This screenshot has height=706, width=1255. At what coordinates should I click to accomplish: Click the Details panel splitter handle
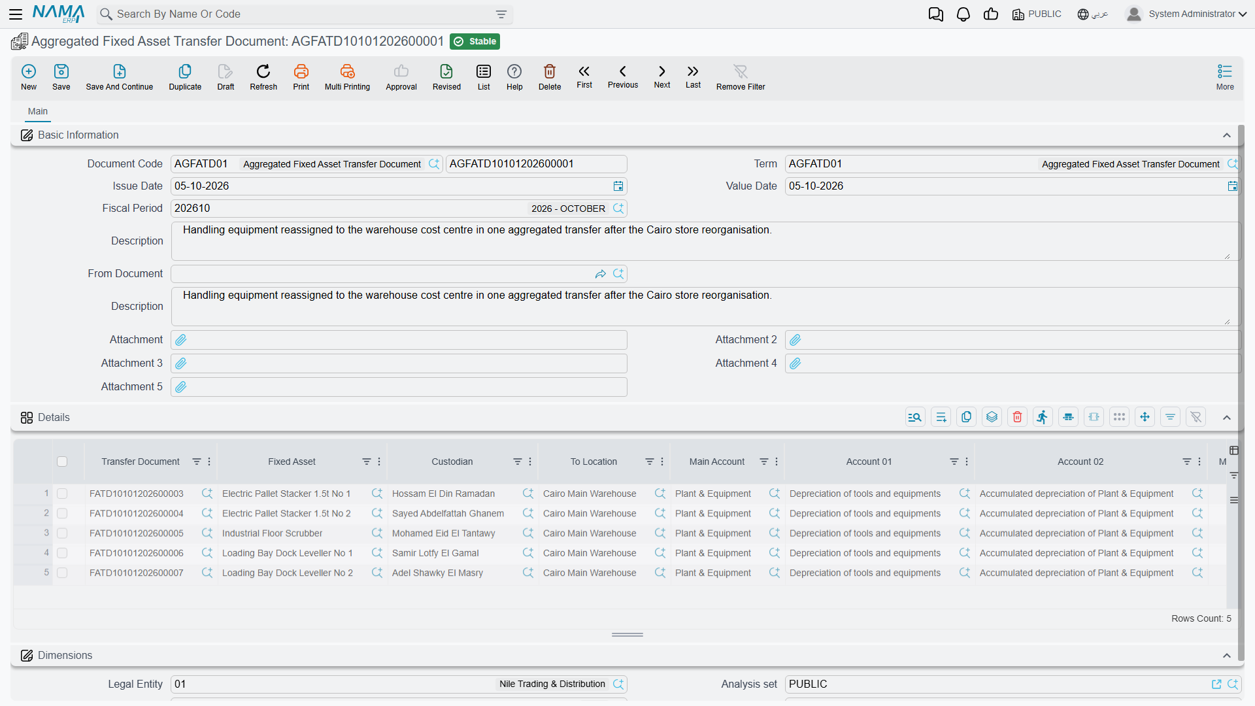point(627,635)
